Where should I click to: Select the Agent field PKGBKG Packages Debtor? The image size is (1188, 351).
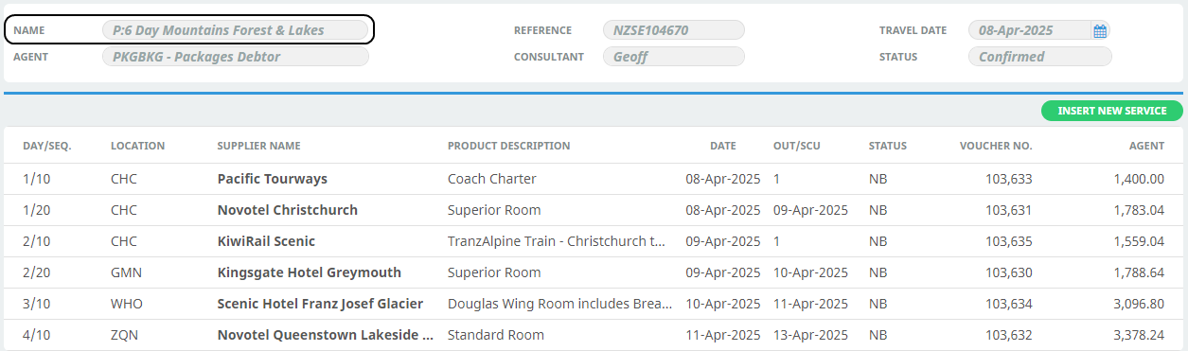[x=235, y=57]
